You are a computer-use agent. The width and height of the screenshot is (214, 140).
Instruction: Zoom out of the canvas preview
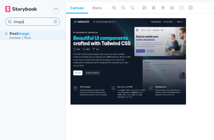123,8
